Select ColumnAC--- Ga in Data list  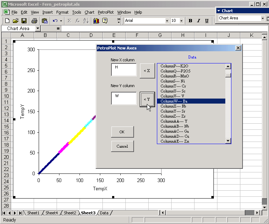(x=191, y=131)
